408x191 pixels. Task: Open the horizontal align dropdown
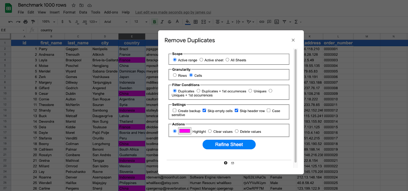point(219,22)
